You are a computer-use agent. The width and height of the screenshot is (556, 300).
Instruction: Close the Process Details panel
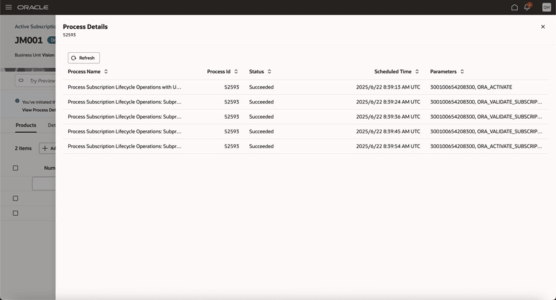click(542, 26)
